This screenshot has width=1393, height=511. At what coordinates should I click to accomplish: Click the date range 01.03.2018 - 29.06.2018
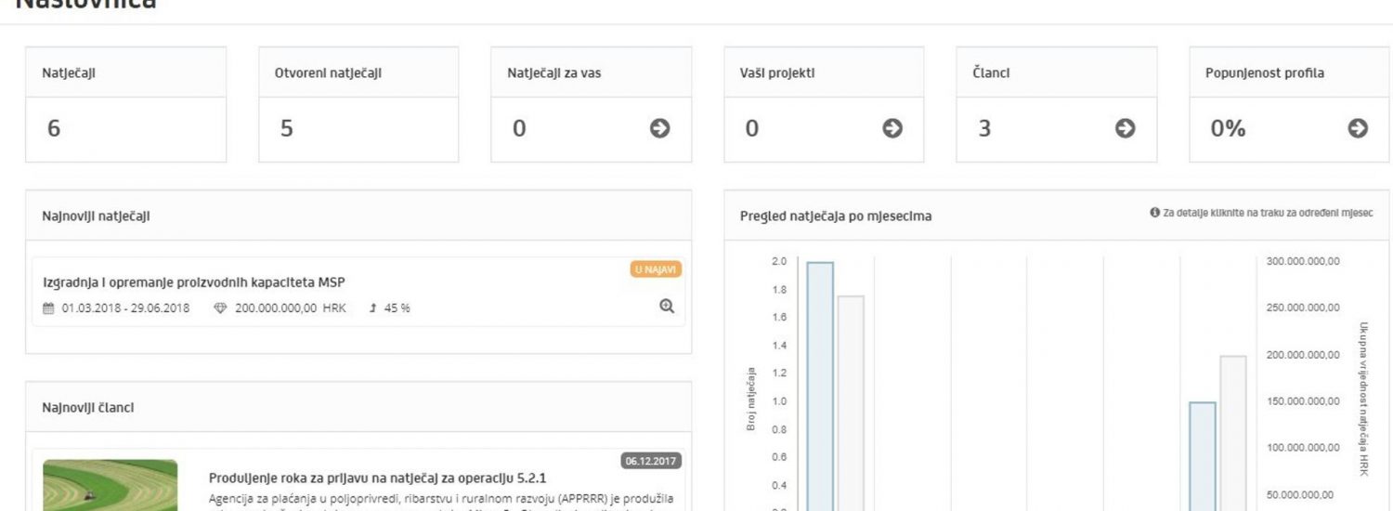(x=126, y=308)
